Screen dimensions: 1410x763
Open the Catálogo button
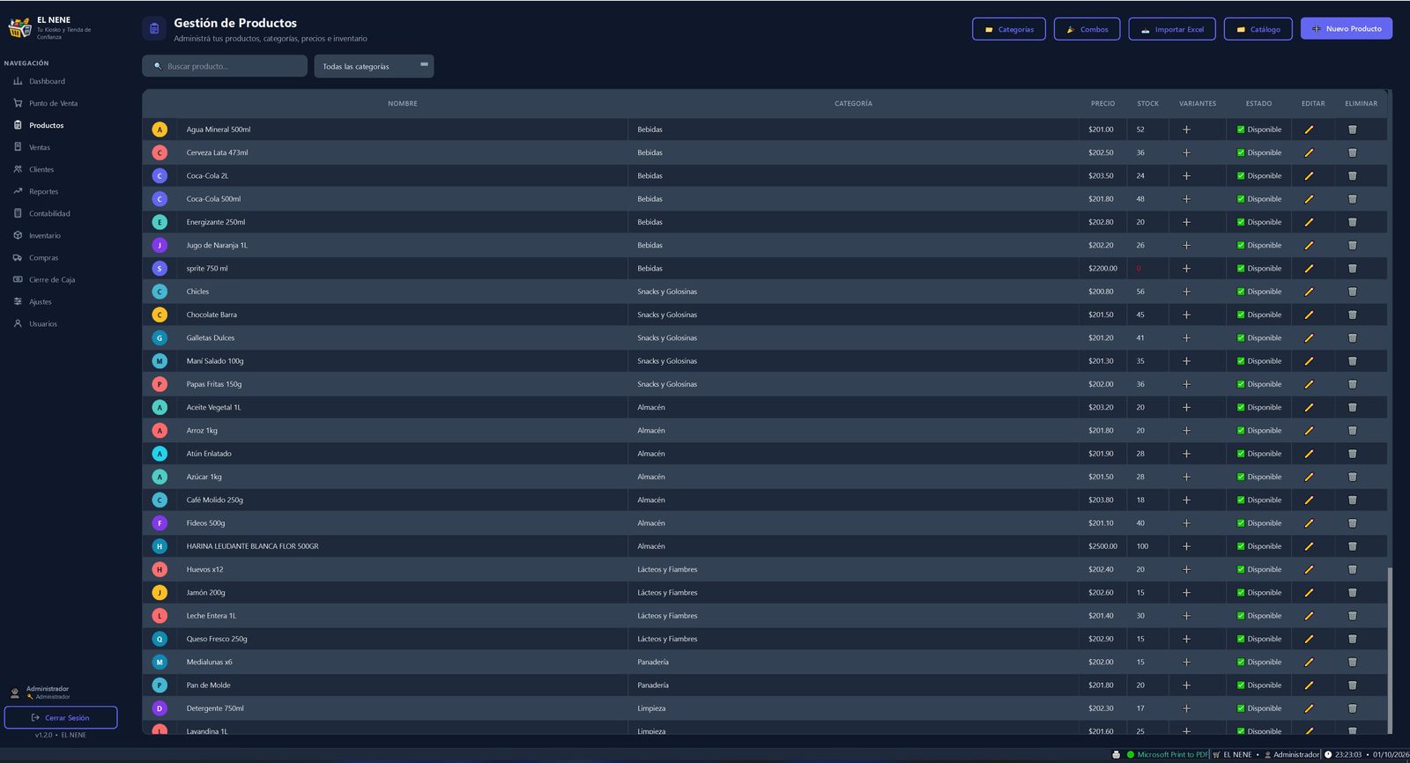1258,29
